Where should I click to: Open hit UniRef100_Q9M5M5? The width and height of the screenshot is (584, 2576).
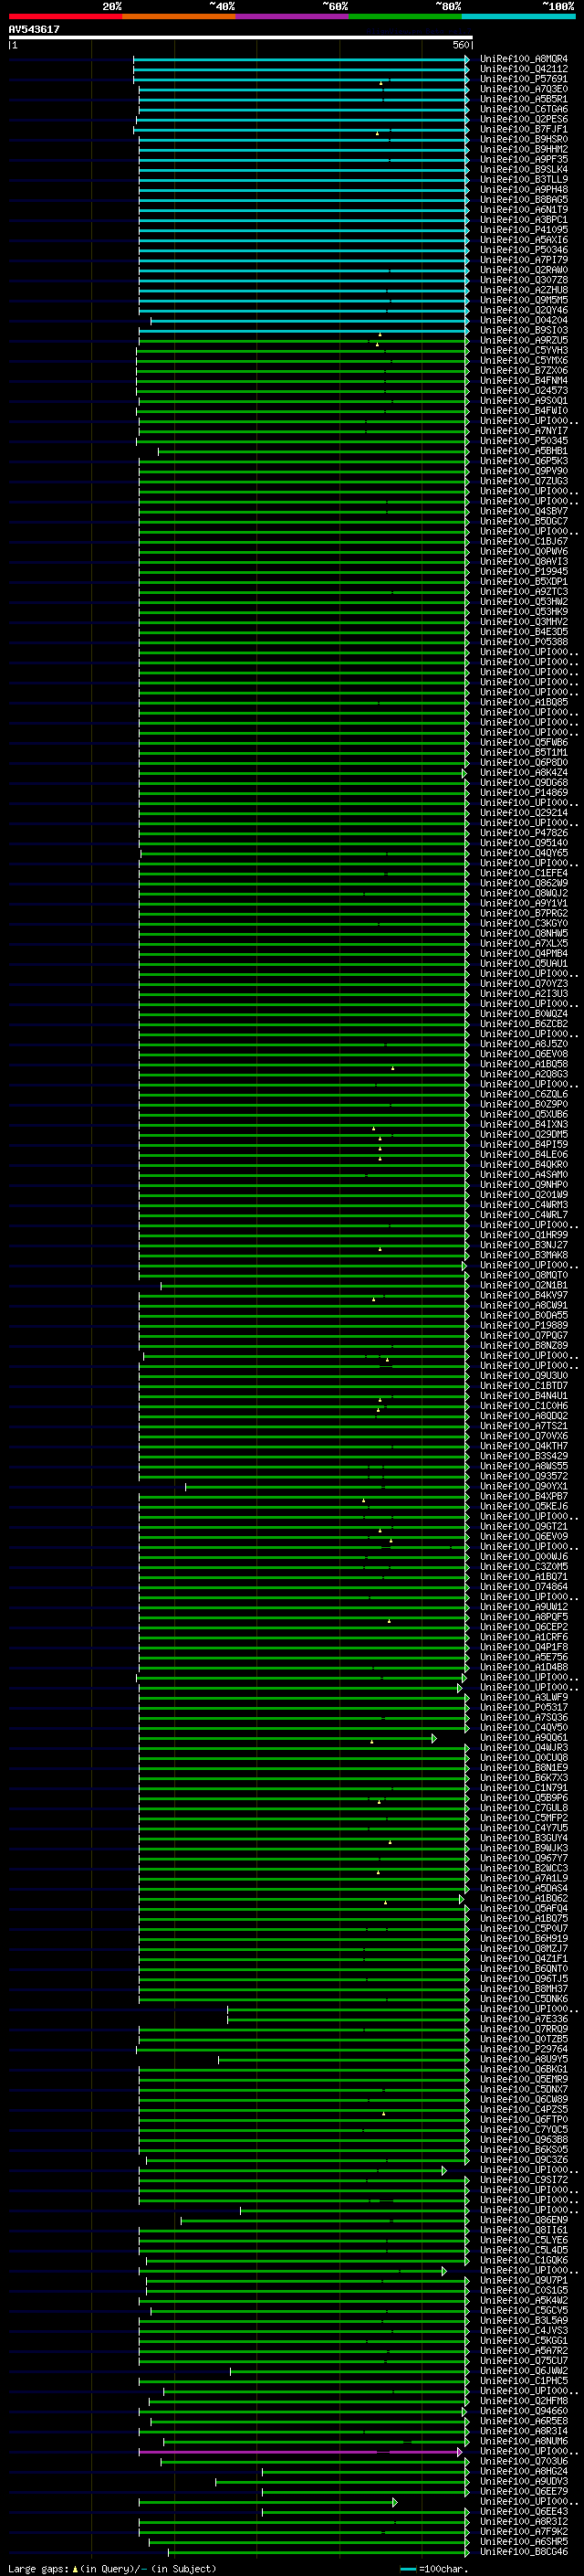[x=524, y=300]
